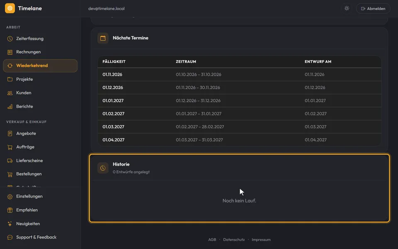Image resolution: width=398 pixels, height=249 pixels.
Task: Click the Historie clock icon
Action: tap(103, 168)
